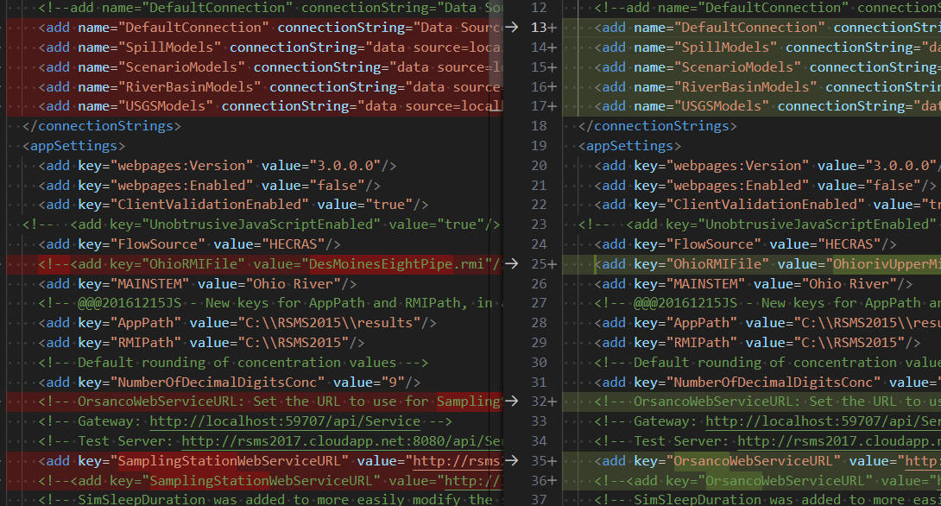The height and width of the screenshot is (506, 941).
Task: Click line number 12 in the gutter
Action: [x=539, y=8]
